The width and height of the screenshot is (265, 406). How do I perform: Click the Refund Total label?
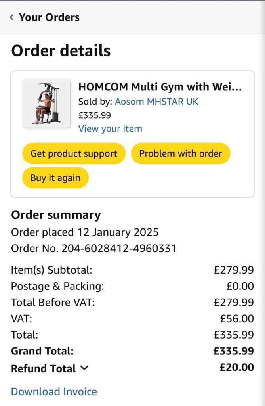[44, 368]
